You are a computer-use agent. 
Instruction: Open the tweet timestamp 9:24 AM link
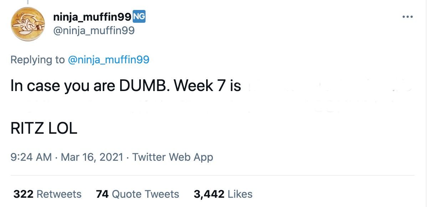pyautogui.click(x=31, y=156)
